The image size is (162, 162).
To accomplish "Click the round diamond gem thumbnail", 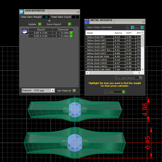I will [24, 32].
